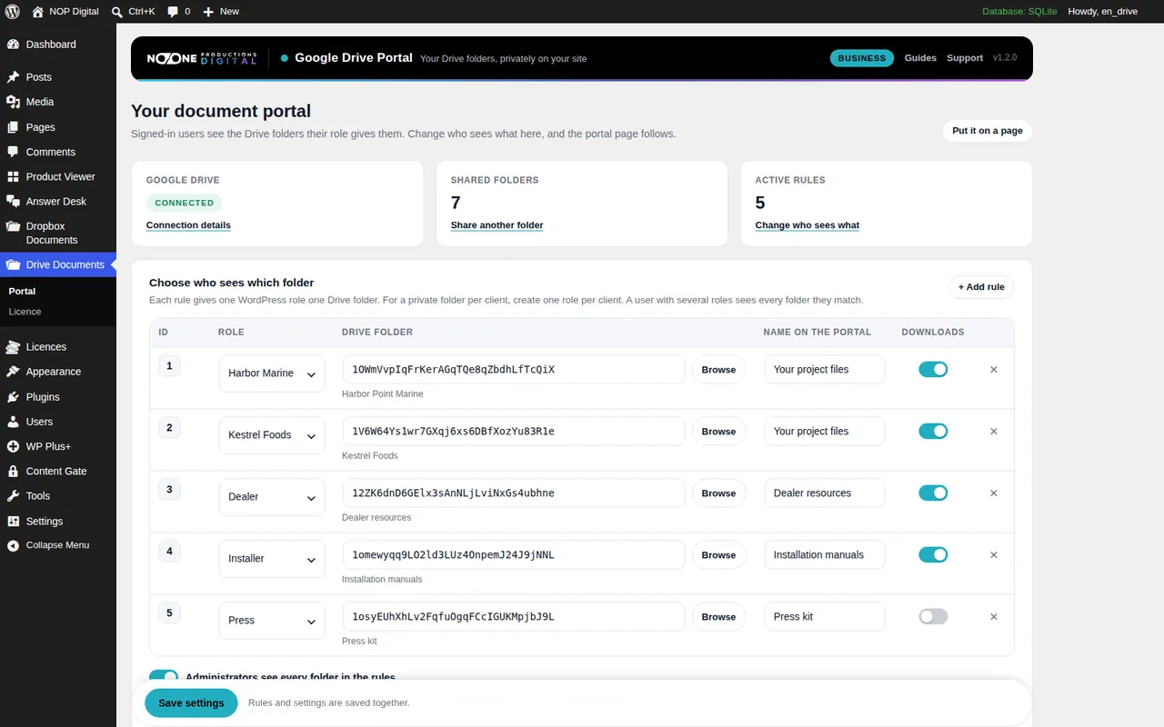1164x727 pixels.
Task: Click the Posts pushpin icon
Action: point(13,77)
